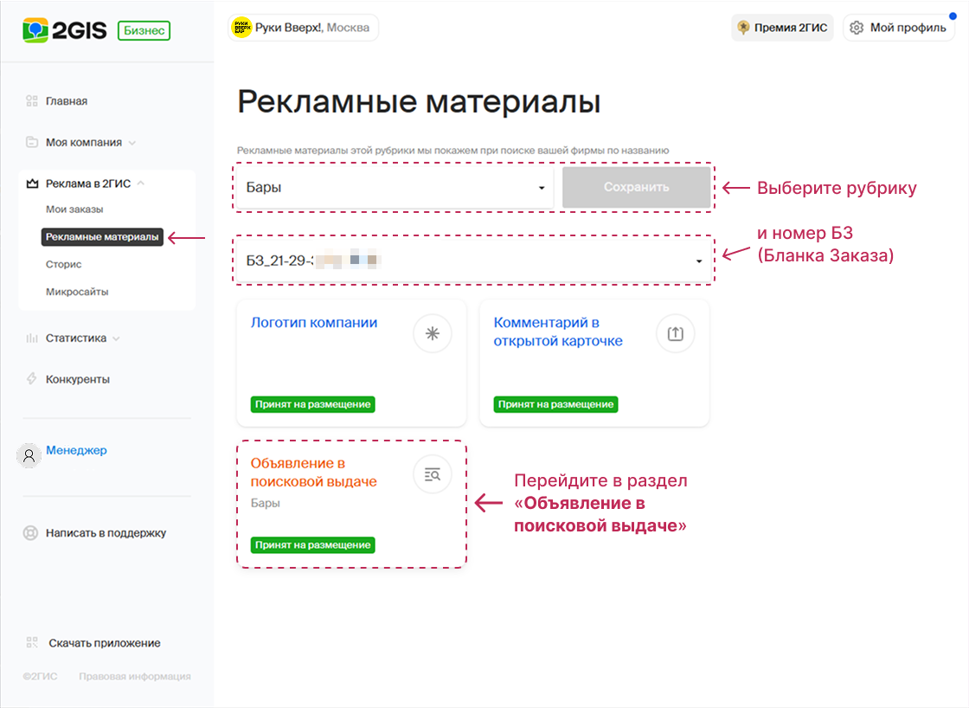Click the upload icon on Комментарий card
Screen dimensions: 969x708
pyautogui.click(x=676, y=333)
